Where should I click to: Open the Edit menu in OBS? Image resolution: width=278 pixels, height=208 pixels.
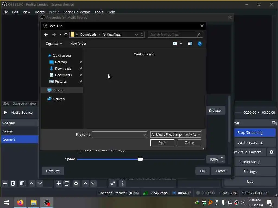click(x=15, y=12)
